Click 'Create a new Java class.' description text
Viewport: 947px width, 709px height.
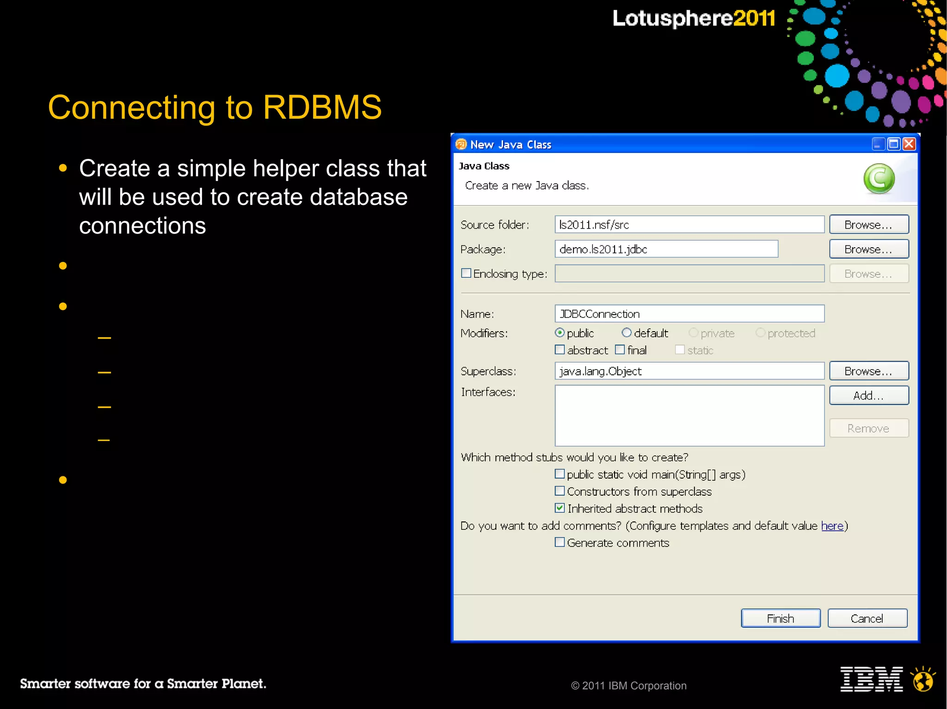point(527,186)
